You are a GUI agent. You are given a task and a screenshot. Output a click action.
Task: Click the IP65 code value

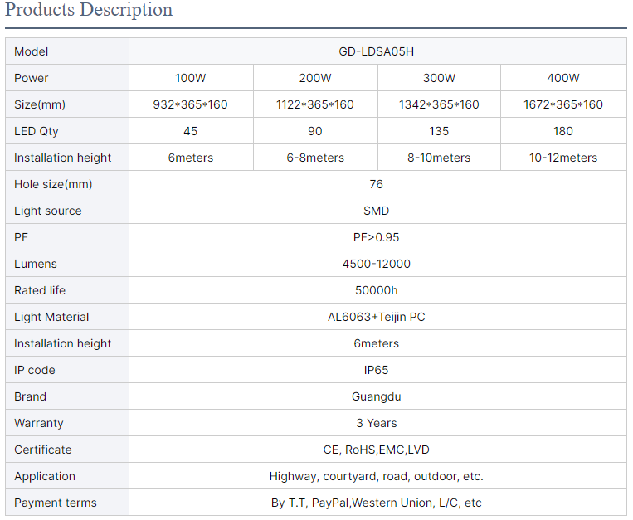377,370
